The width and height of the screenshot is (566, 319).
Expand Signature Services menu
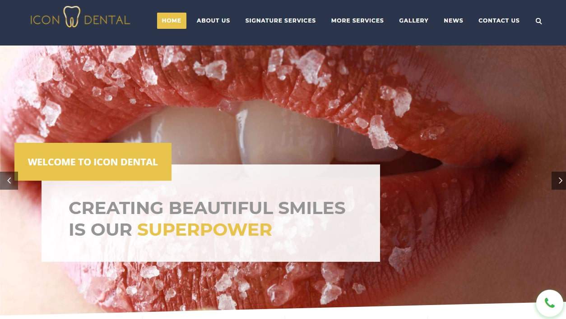[280, 21]
